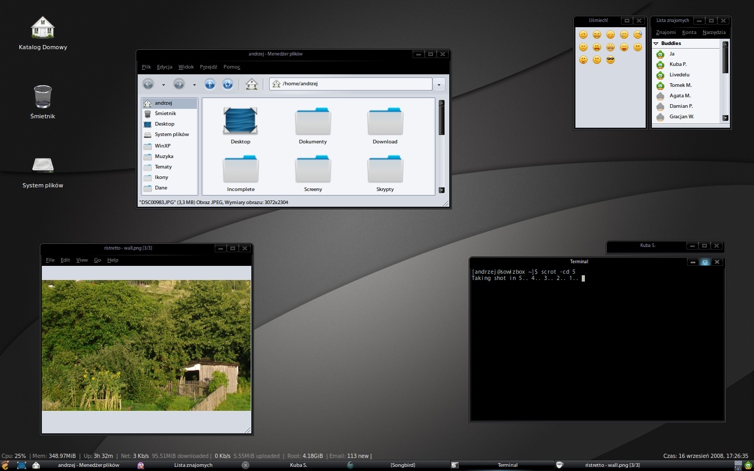Image resolution: width=754 pixels, height=471 pixels.
Task: Pick the first smiling emoticon in Uśmiech!
Action: [583, 35]
